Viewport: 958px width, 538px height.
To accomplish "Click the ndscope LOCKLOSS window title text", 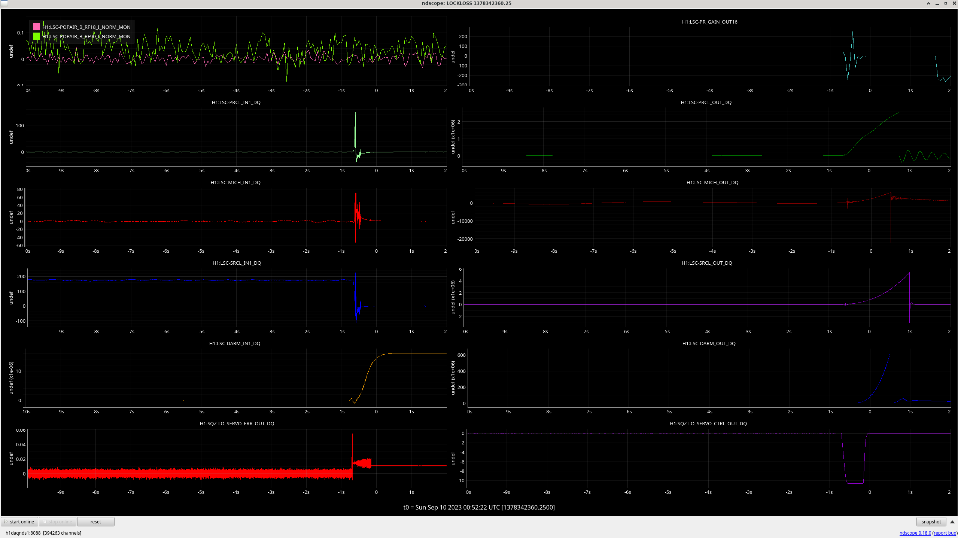I will (x=466, y=3).
